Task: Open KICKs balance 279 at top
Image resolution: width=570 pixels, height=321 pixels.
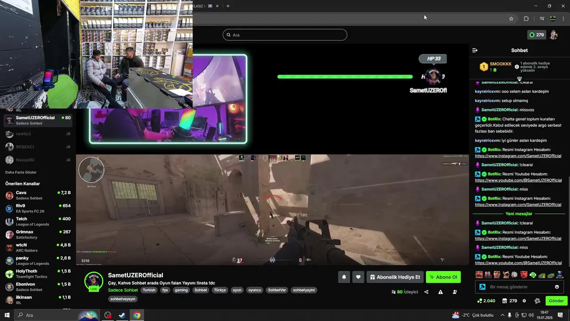Action: 537,35
